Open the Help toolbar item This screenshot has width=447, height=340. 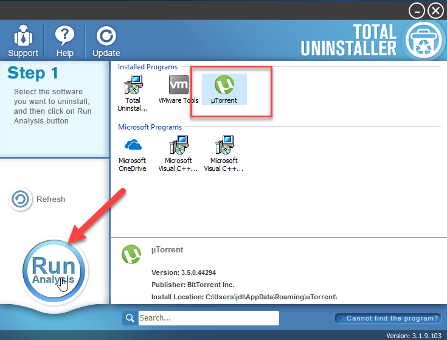[64, 41]
